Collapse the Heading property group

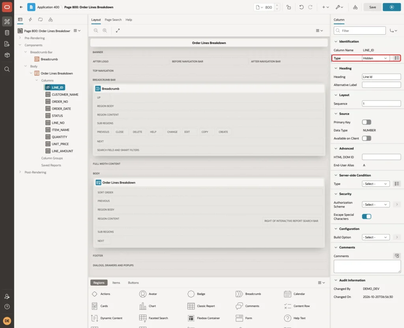336,68
